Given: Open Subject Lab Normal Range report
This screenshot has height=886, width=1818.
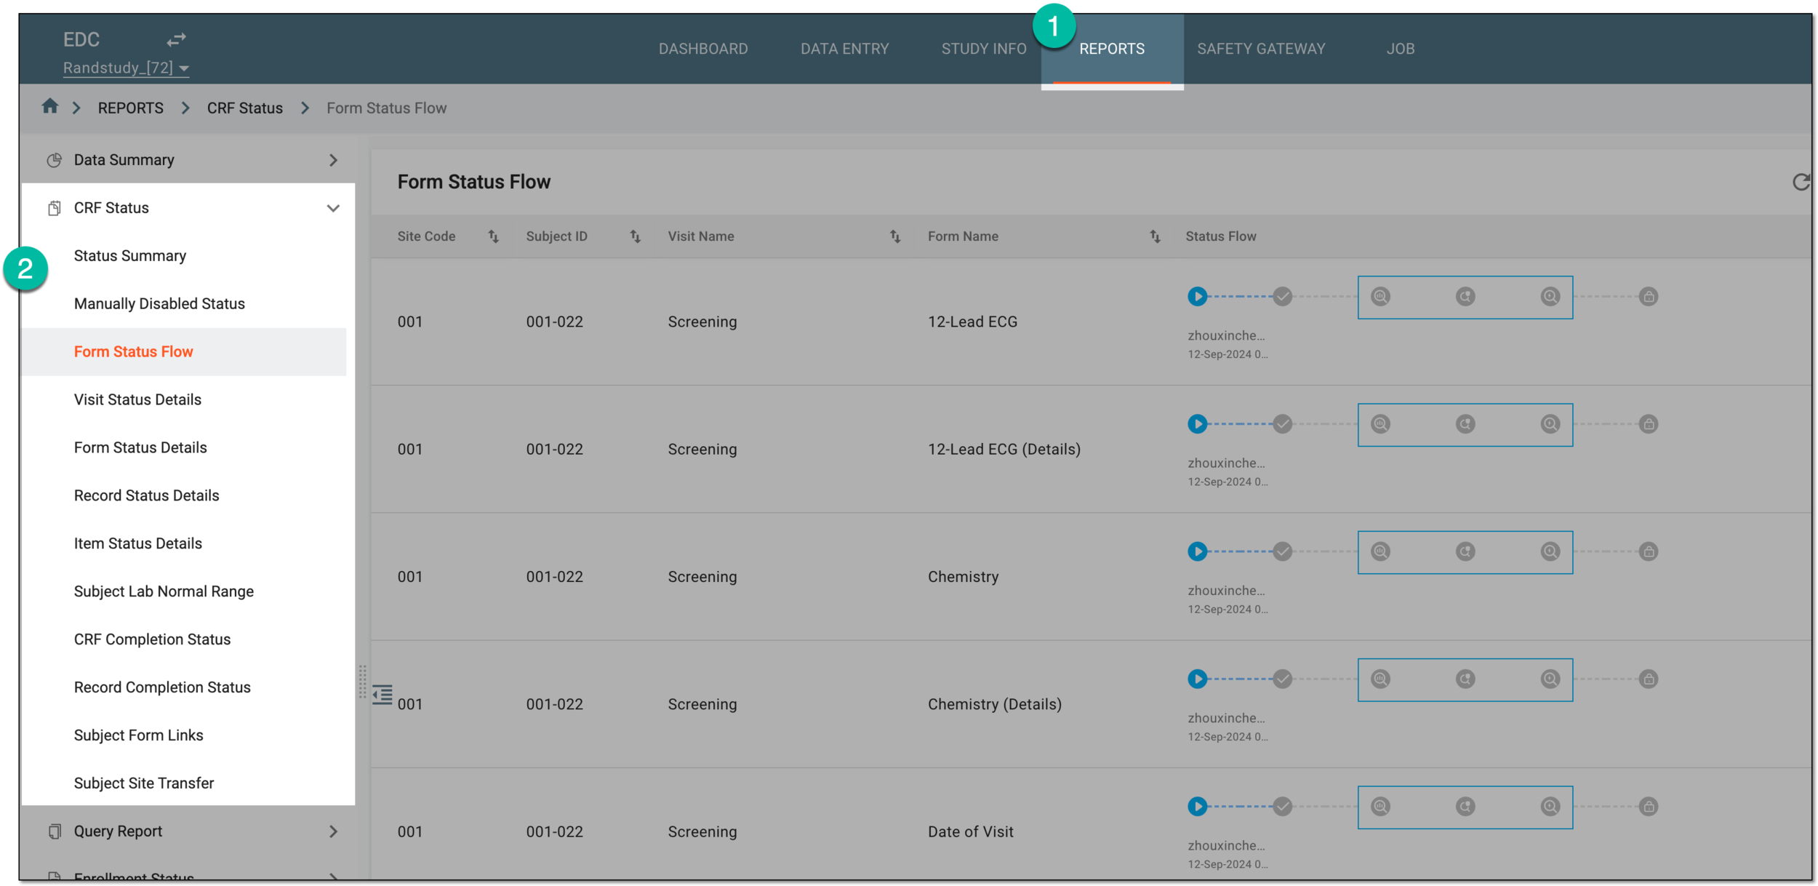Looking at the screenshot, I should tap(164, 592).
